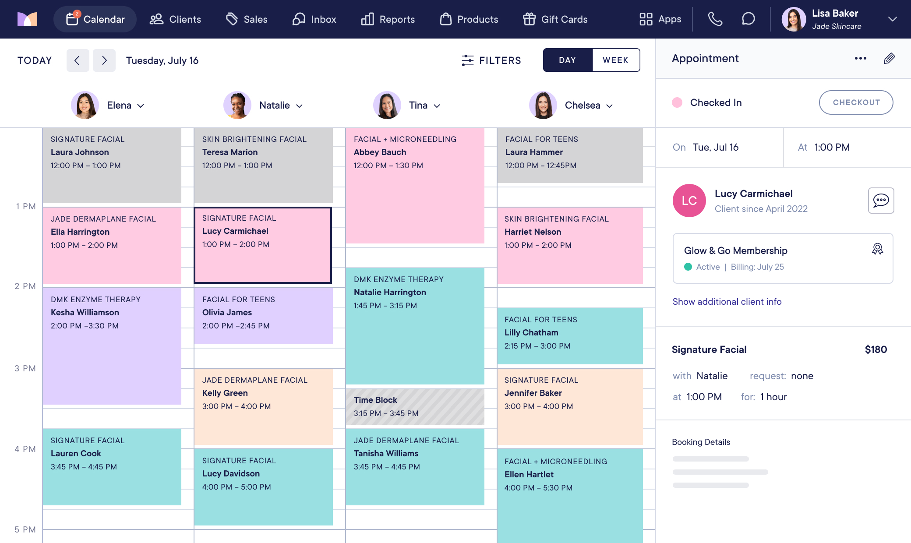The width and height of the screenshot is (911, 543).
Task: Open the chat bubble icon in top bar
Action: (x=748, y=19)
